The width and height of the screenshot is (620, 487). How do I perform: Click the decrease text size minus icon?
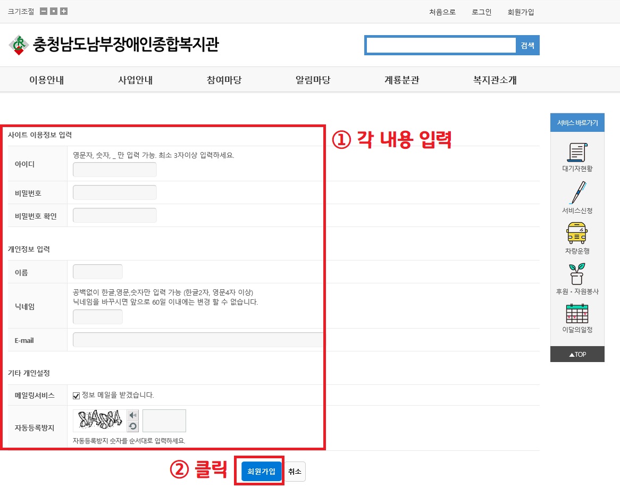click(44, 12)
